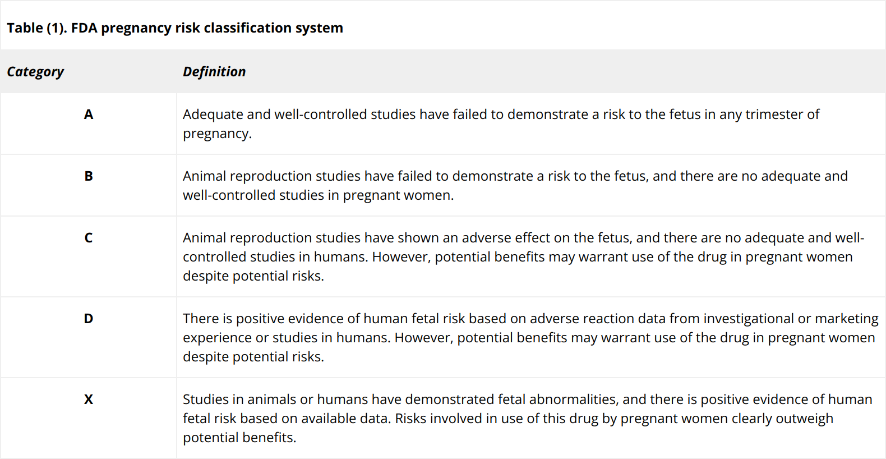
Task: Click 'well-controlled studies in pregnant women.' line
Action: tap(318, 195)
